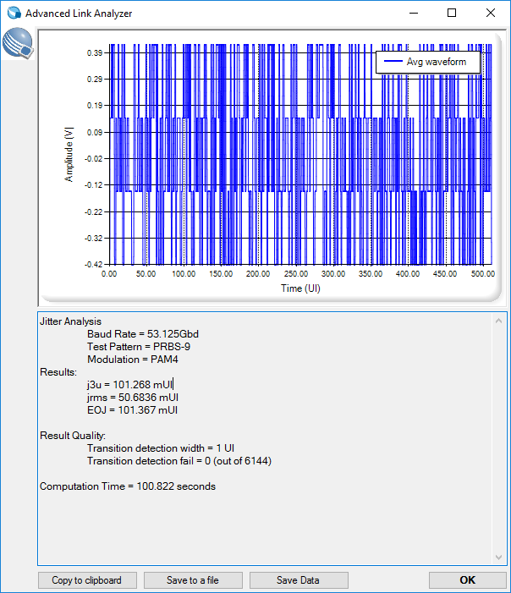Click the Time (UI) x-axis title
The width and height of the screenshot is (511, 593).
tap(300, 288)
